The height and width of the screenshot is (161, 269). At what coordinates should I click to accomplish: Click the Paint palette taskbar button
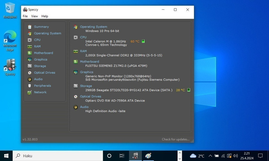click(x=148, y=156)
